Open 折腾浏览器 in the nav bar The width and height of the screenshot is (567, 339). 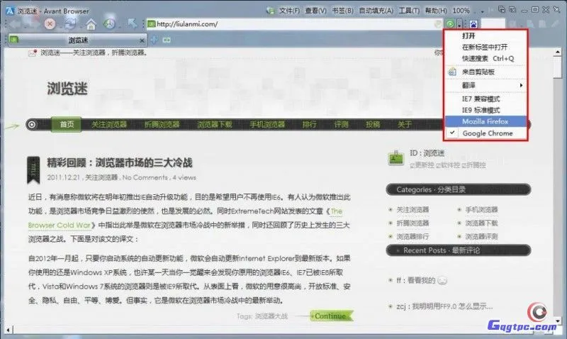(162, 124)
